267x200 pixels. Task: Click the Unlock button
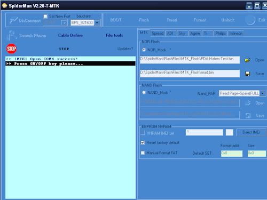(228, 20)
